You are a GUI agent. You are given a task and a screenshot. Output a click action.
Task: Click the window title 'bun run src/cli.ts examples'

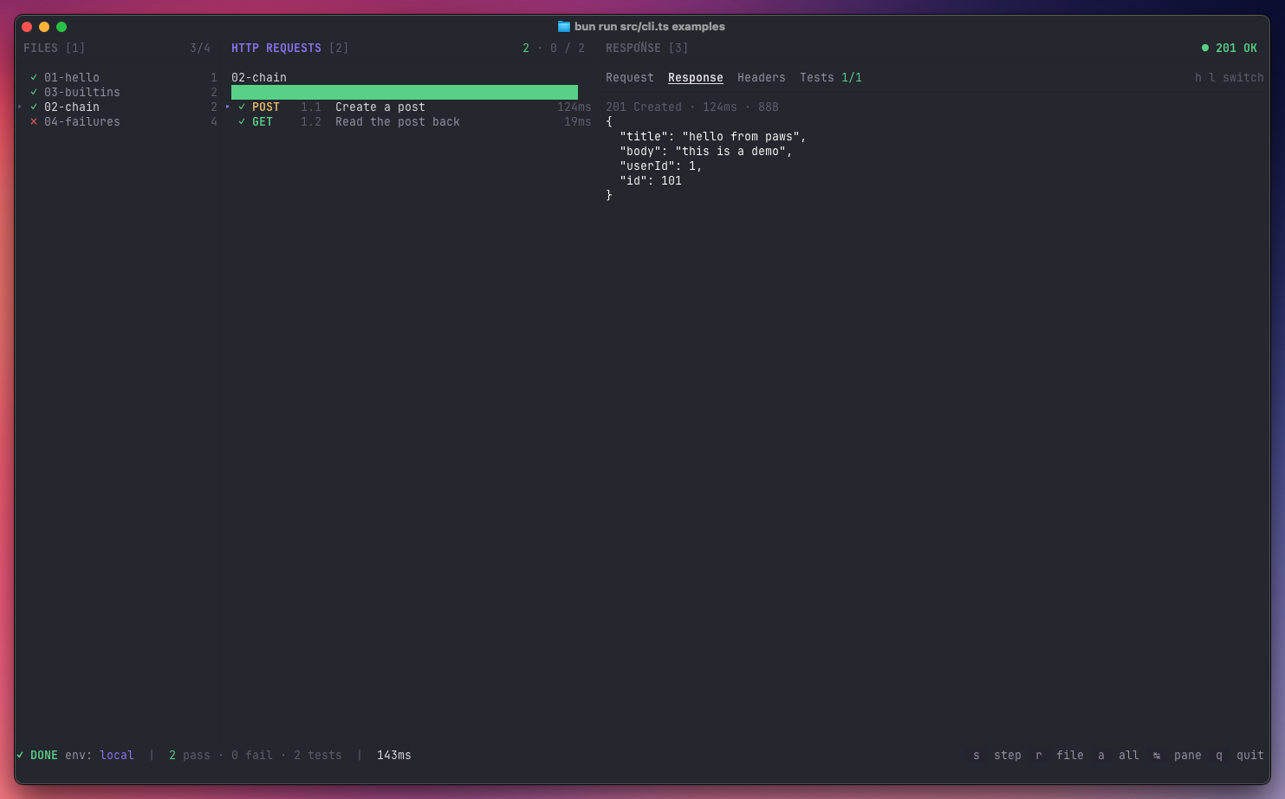click(650, 27)
